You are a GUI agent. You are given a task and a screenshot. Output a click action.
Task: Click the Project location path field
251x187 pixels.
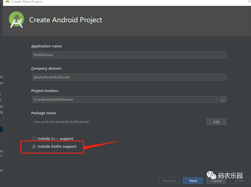point(125,99)
